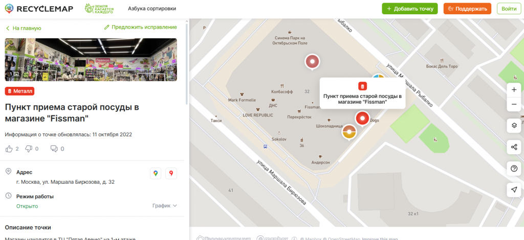Open address in Yandex Maps
Viewport: 524px width, 240px height.
pyautogui.click(x=171, y=173)
